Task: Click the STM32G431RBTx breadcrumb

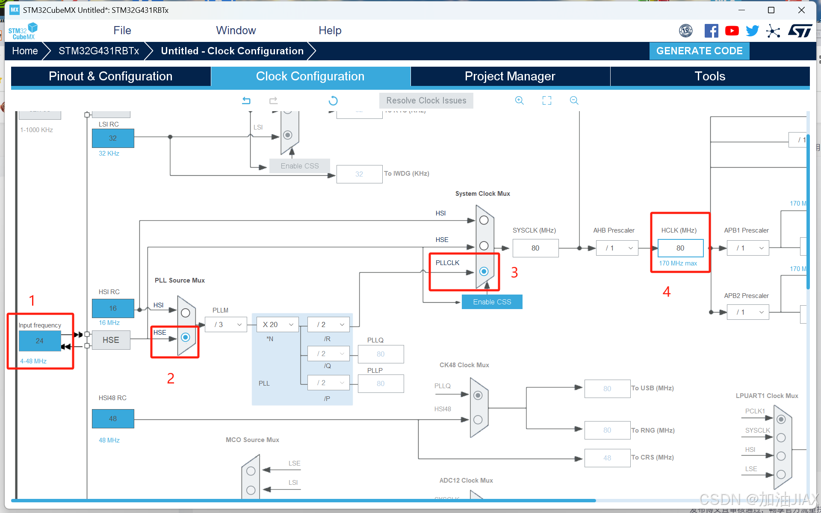Action: pos(99,51)
